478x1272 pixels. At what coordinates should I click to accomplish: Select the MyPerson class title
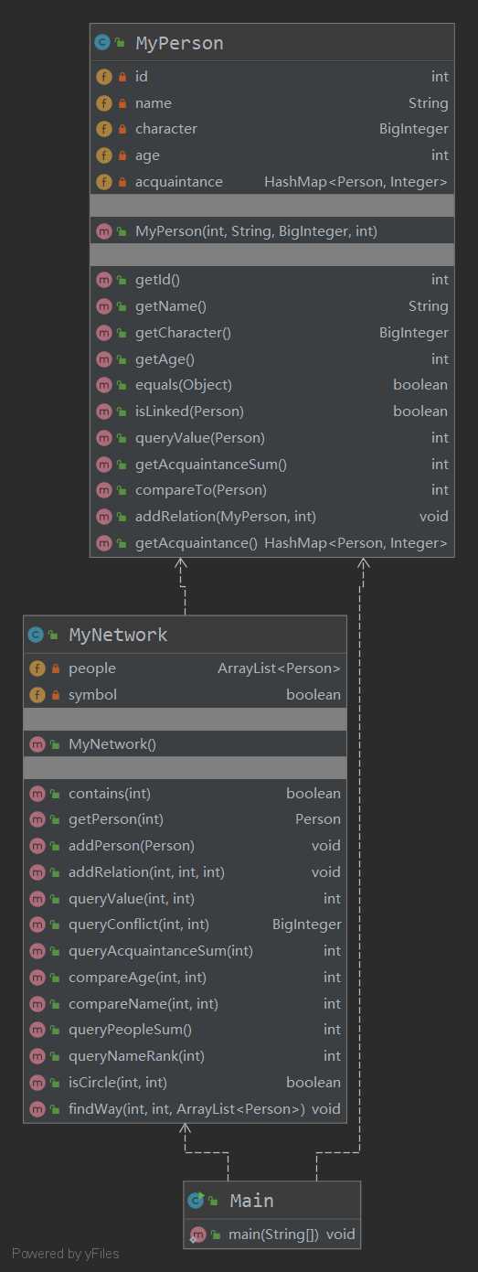pos(179,42)
